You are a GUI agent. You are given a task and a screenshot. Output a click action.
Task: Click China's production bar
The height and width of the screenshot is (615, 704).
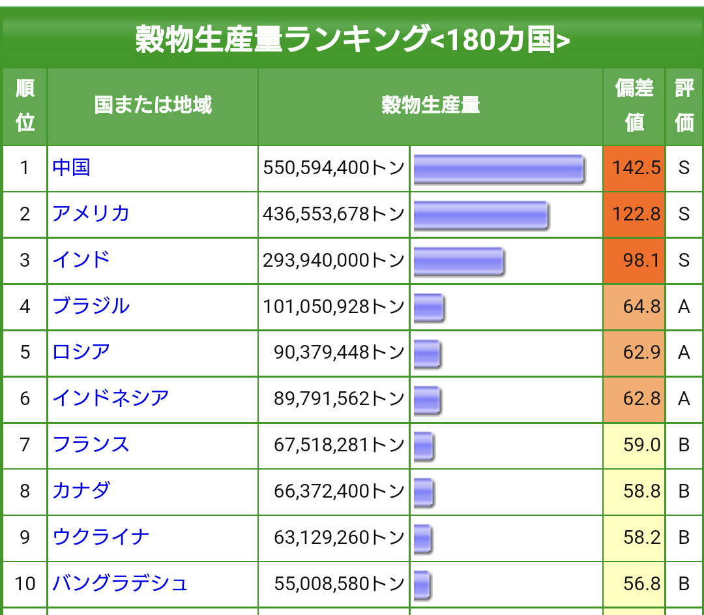point(499,168)
